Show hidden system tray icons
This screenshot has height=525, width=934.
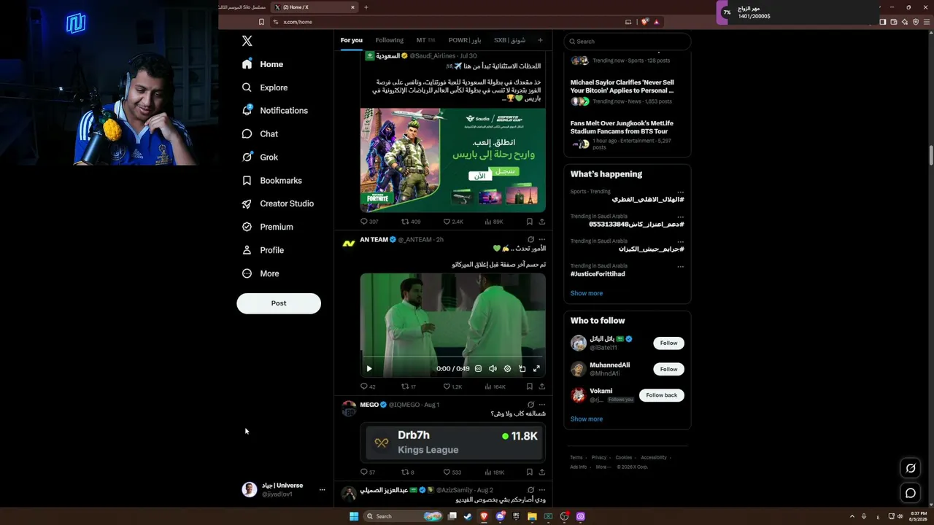tap(852, 516)
